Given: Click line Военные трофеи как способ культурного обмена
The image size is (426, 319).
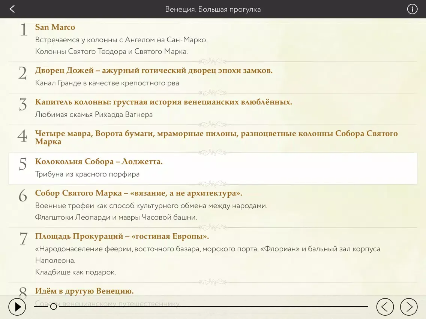Looking at the screenshot, I should tap(151, 206).
